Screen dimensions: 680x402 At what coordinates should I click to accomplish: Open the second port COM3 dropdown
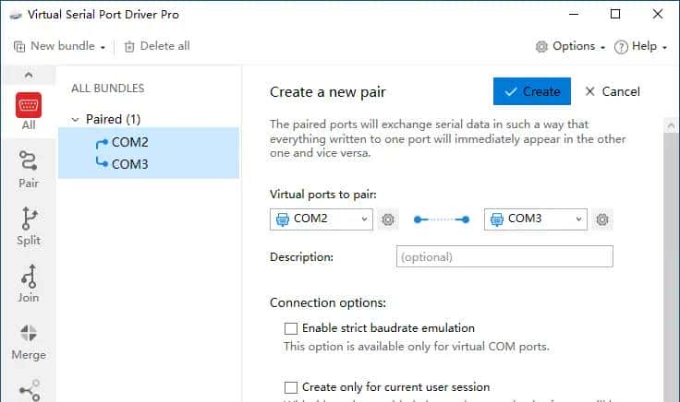pyautogui.click(x=536, y=219)
